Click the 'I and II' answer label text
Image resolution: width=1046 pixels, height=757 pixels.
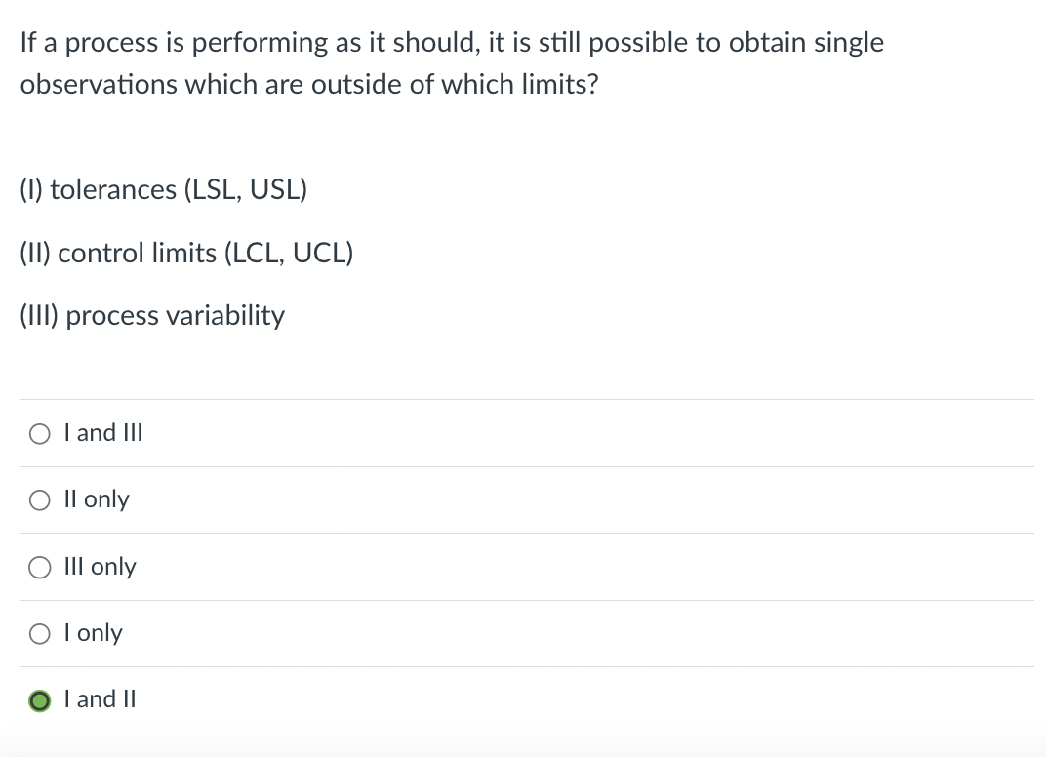100,699
